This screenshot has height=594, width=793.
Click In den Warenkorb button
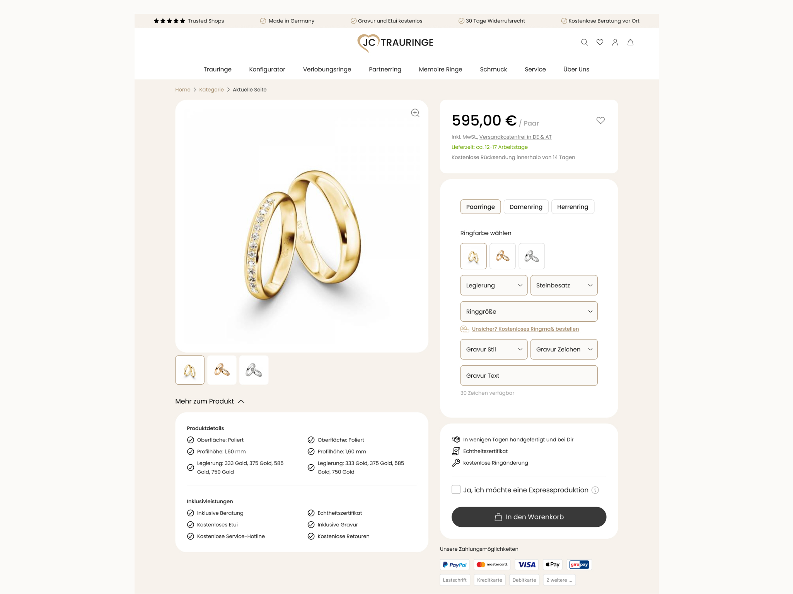[x=529, y=517]
